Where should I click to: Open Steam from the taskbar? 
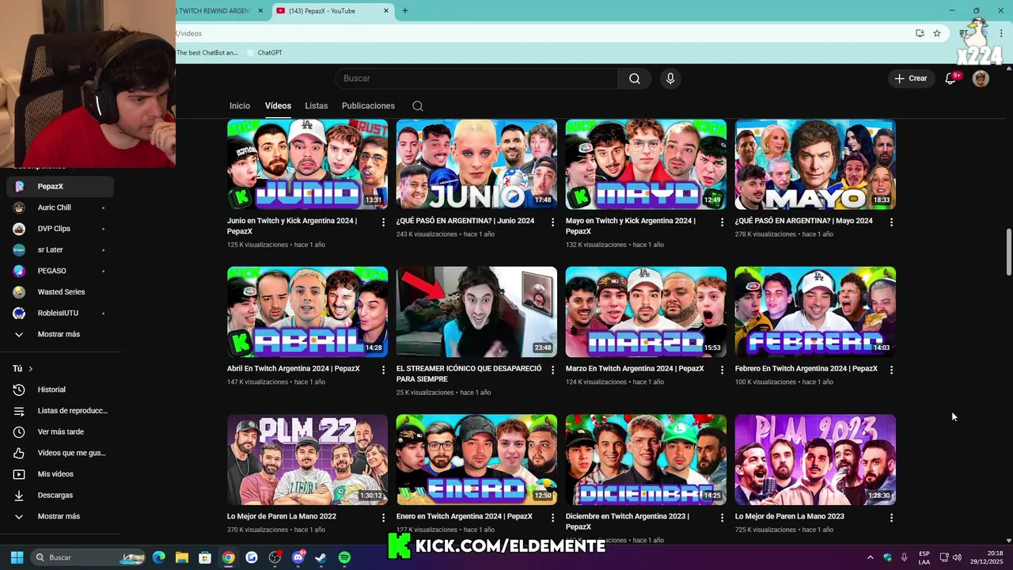coord(321,557)
